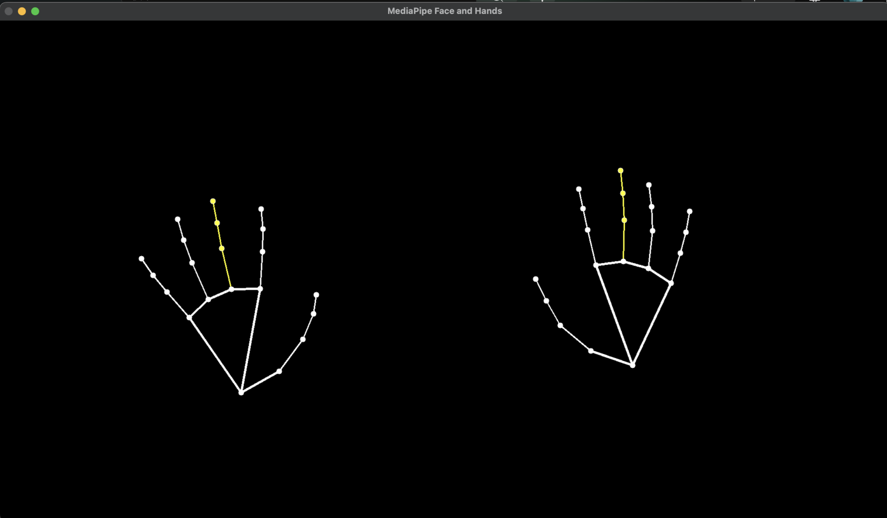Click ring fingertip of the right hand
887x518 pixels.
point(649,185)
